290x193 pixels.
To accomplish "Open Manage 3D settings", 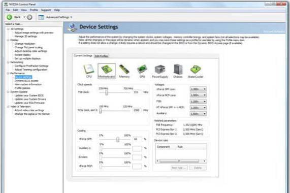I will tap(26, 37).
